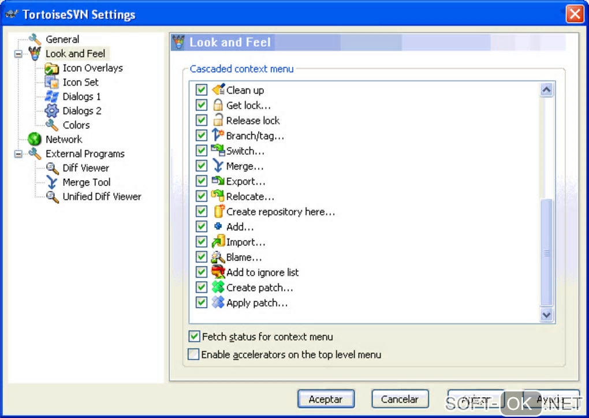
Task: Uncheck the Clean up checkbox
Action: (202, 89)
